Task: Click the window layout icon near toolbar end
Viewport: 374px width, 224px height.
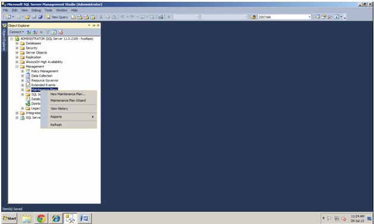Action: coord(337,17)
